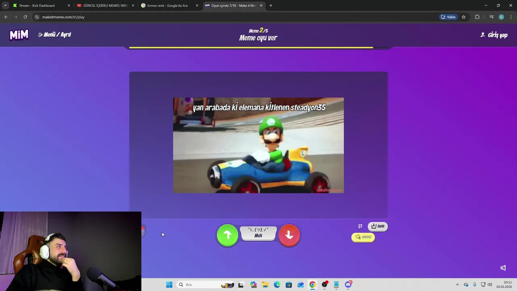Open Discord from the taskbar
This screenshot has height=291, width=517.
[x=348, y=285]
